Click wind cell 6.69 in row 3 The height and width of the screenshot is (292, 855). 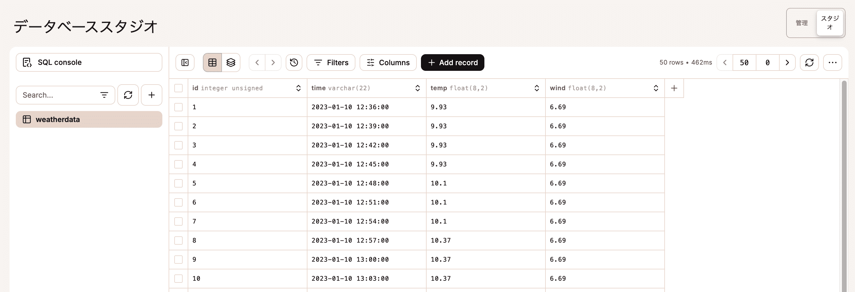605,145
